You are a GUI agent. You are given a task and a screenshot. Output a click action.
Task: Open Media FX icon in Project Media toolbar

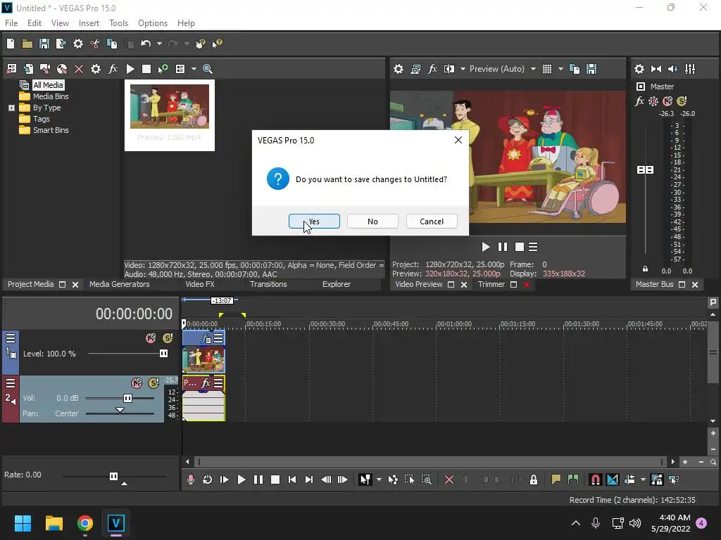point(113,69)
